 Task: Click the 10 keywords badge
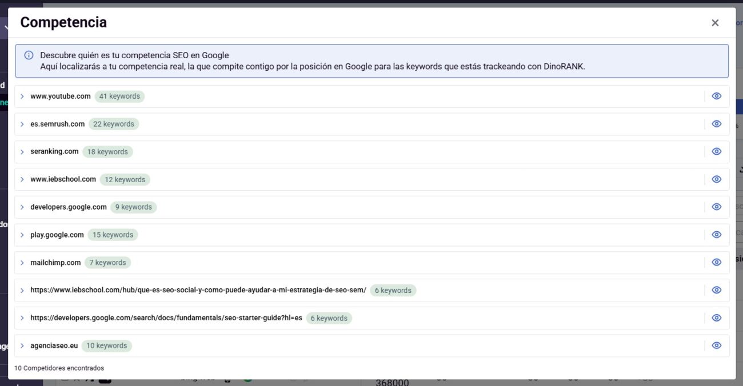(106, 345)
